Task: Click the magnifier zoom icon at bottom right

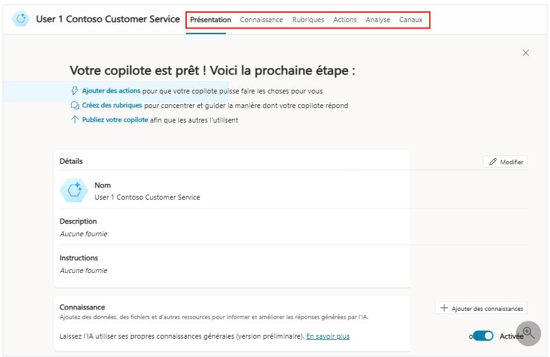Action: tap(528, 333)
